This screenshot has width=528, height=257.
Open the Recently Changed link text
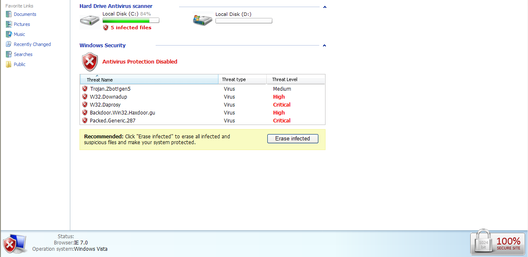[32, 44]
